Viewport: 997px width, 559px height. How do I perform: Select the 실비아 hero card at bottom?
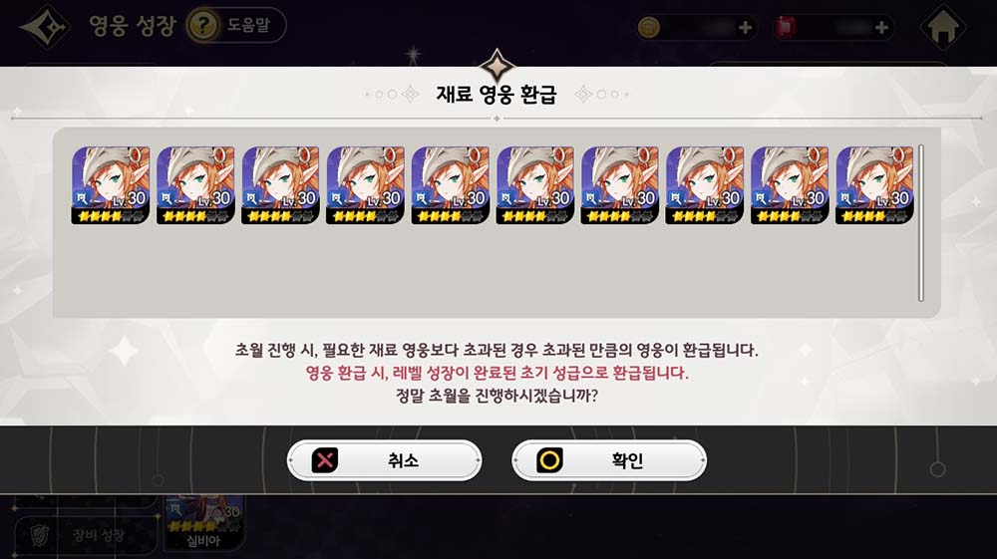(203, 523)
